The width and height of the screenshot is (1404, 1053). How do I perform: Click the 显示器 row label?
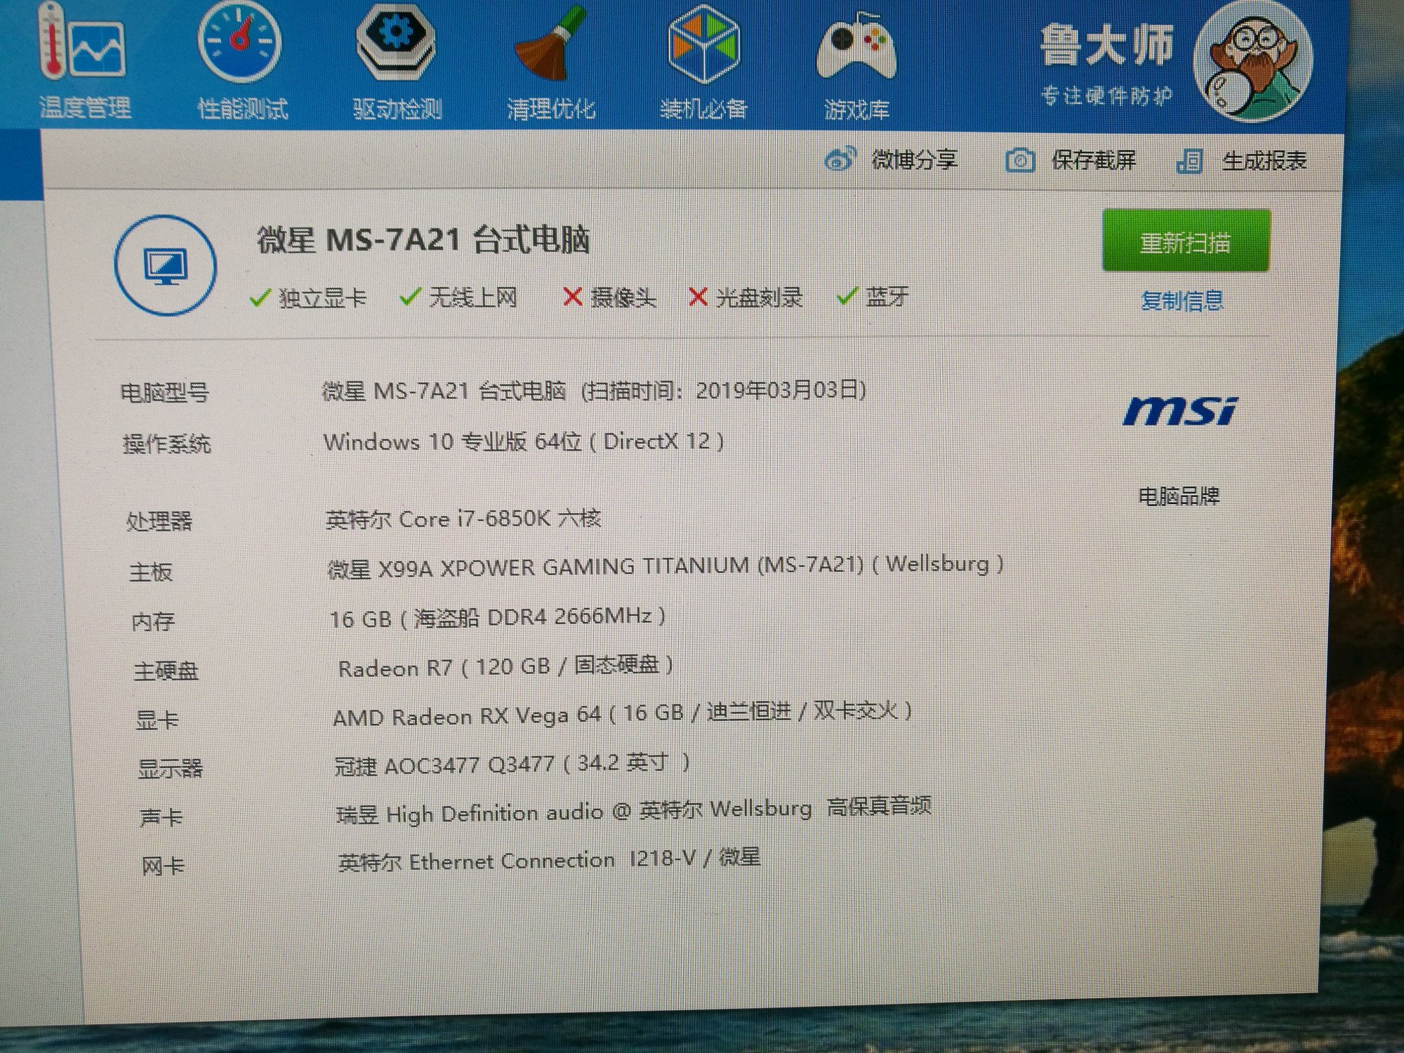(x=171, y=769)
